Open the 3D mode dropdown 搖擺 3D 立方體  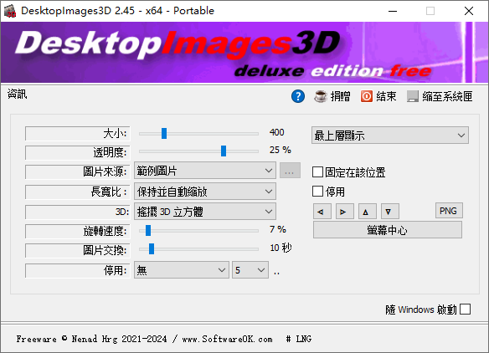coord(205,212)
